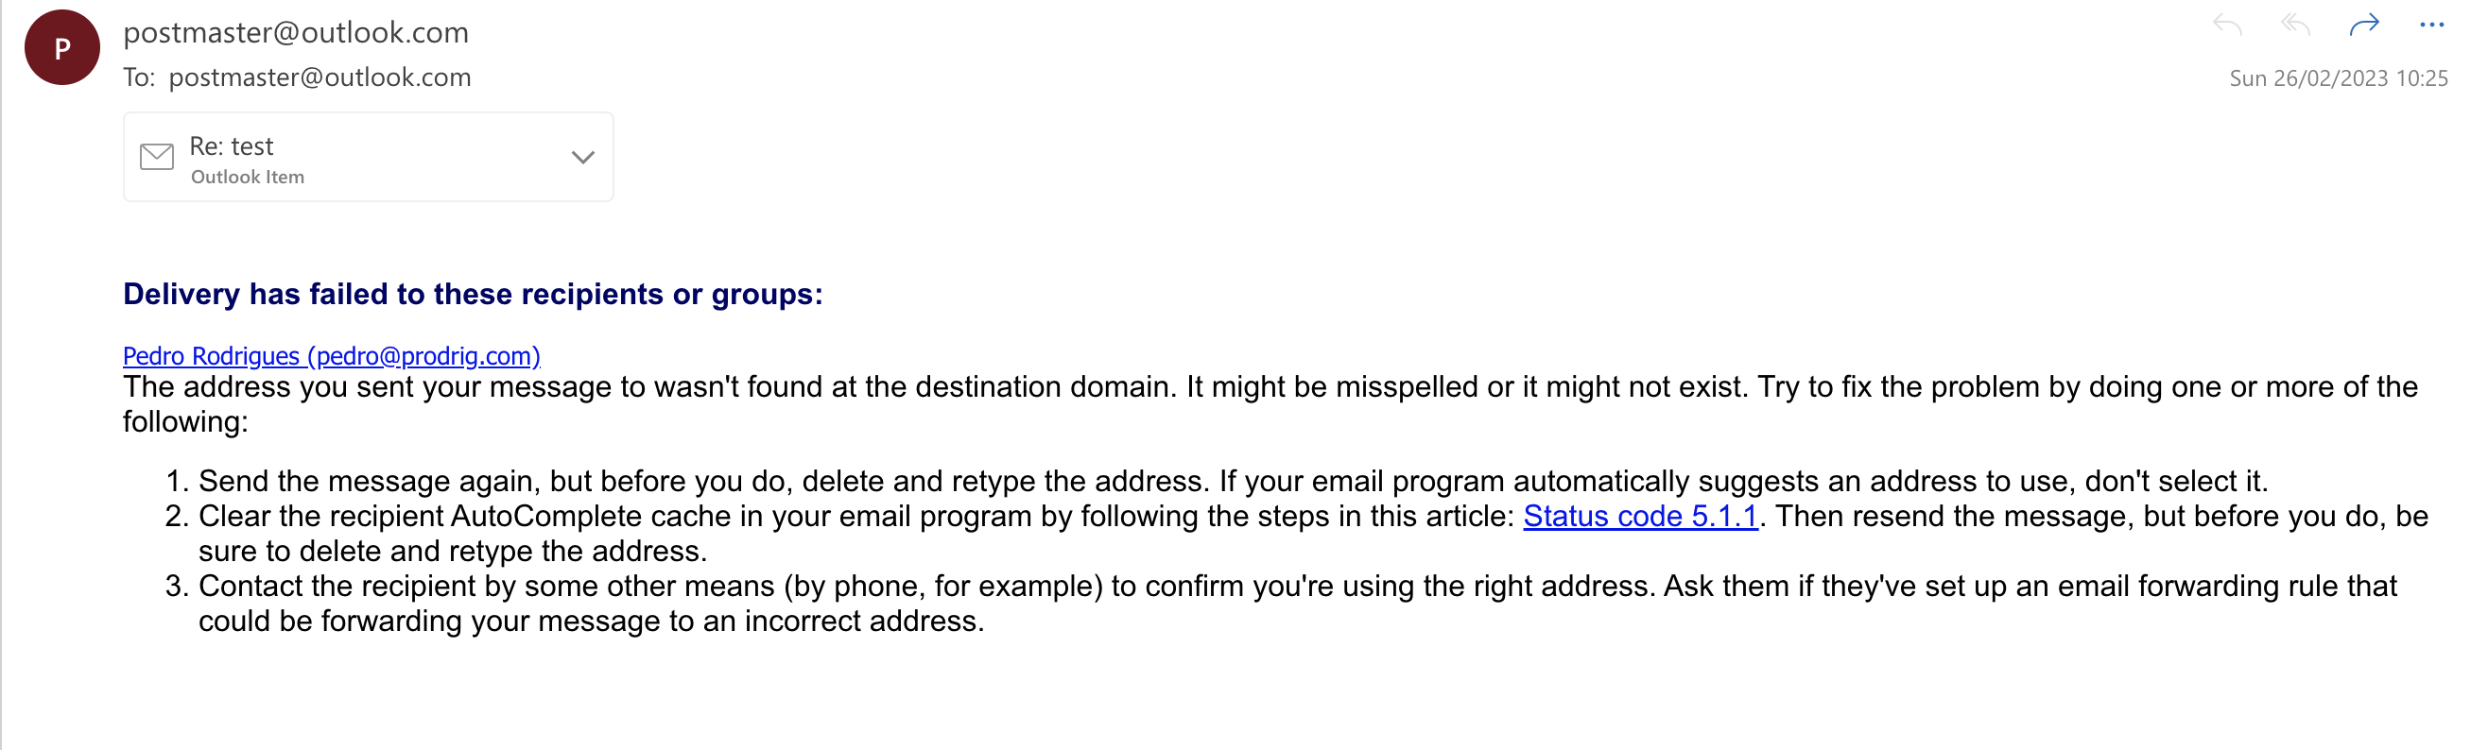Forward this delivery failure email
The width and height of the screenshot is (2471, 750).
coord(2363,26)
